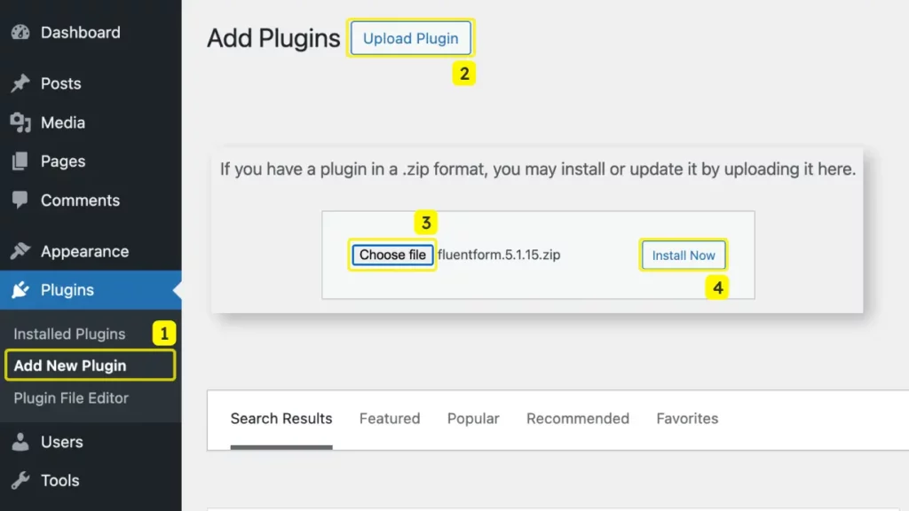909x511 pixels.
Task: Open the Recommended tab
Action: [x=577, y=419]
